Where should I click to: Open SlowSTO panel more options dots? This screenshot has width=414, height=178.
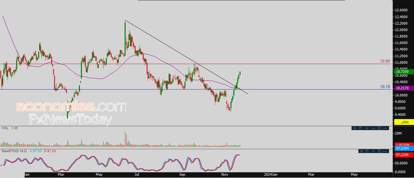385,151
